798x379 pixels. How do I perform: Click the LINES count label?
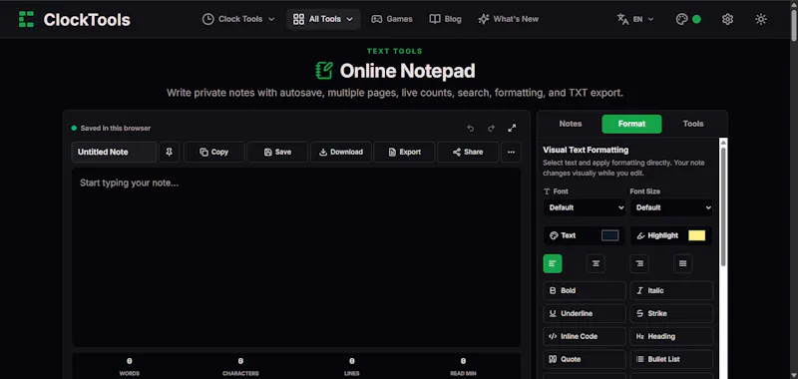click(352, 373)
